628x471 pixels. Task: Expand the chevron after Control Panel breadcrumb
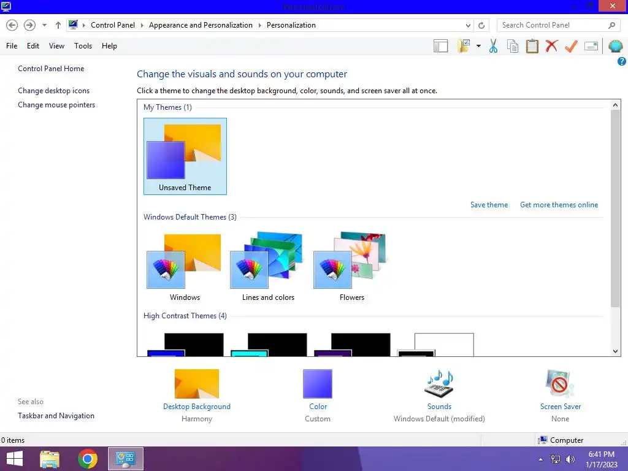(x=142, y=25)
